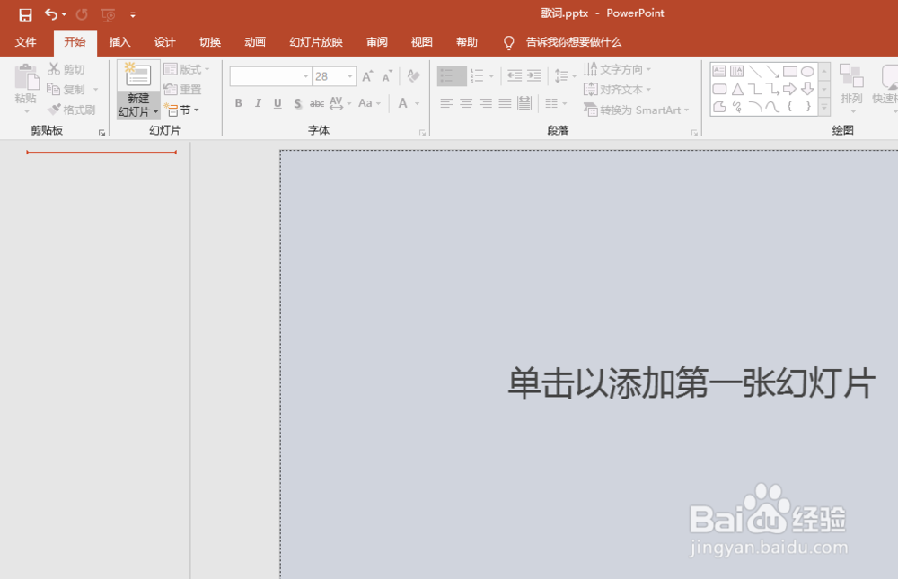Clear all formatting with eraser icon
The image size is (898, 579).
[413, 75]
